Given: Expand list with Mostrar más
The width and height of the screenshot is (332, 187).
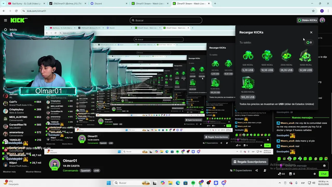Looking at the screenshot, I should [9, 172].
